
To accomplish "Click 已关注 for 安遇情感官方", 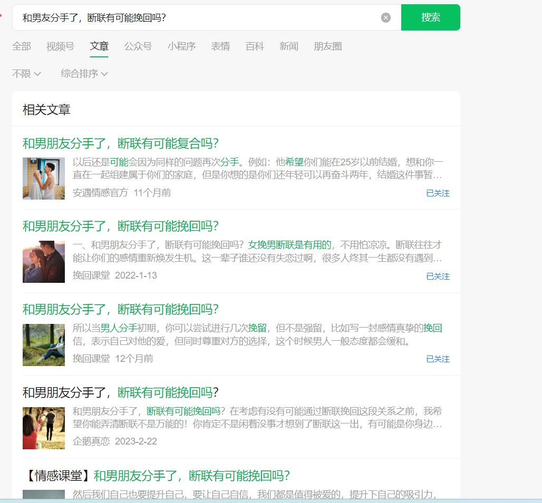I will point(438,193).
